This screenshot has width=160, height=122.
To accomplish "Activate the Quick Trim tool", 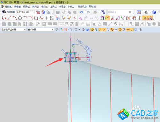I will [63, 18].
